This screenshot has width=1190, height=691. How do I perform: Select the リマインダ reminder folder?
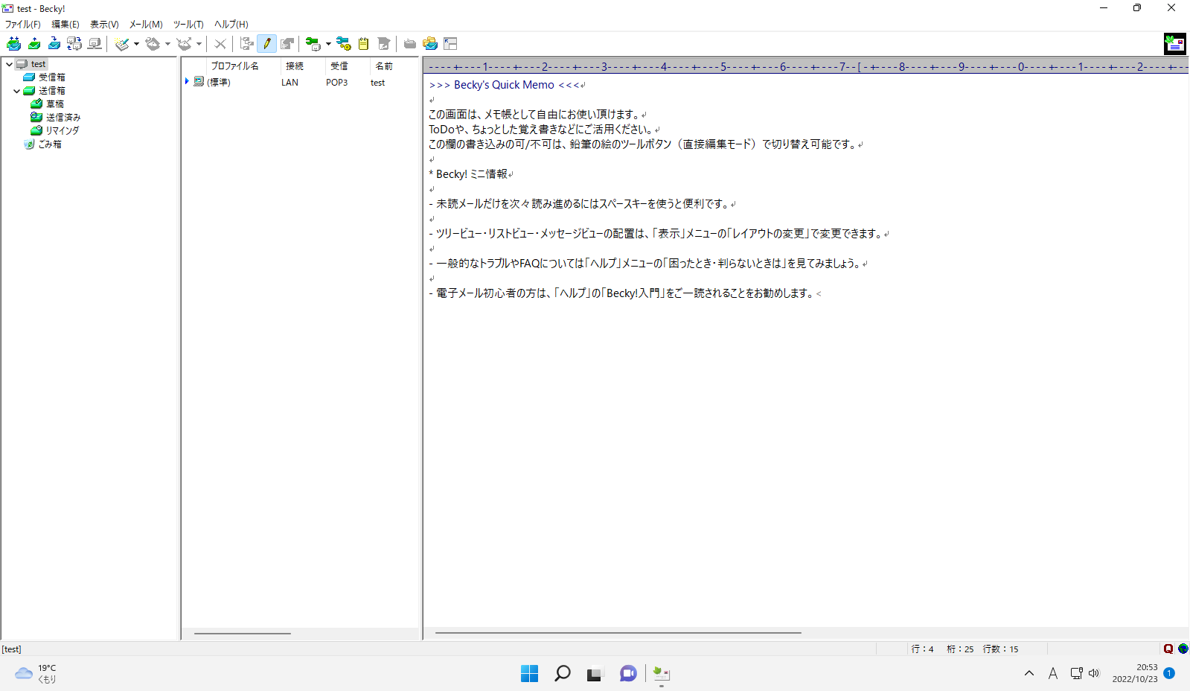(63, 130)
